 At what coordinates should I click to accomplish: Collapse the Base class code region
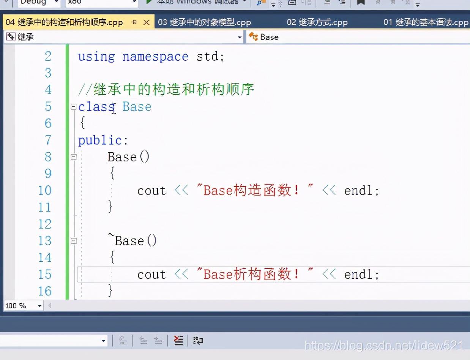click(73, 107)
